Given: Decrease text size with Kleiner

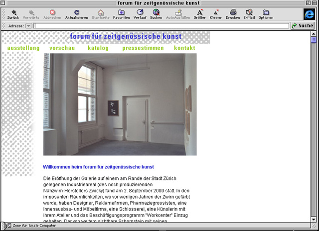Looking at the screenshot, I should tap(216, 12).
